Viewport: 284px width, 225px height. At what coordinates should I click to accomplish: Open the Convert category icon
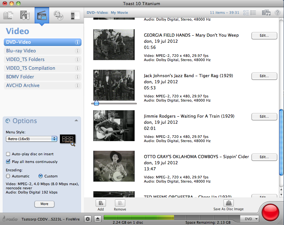pos(75,15)
